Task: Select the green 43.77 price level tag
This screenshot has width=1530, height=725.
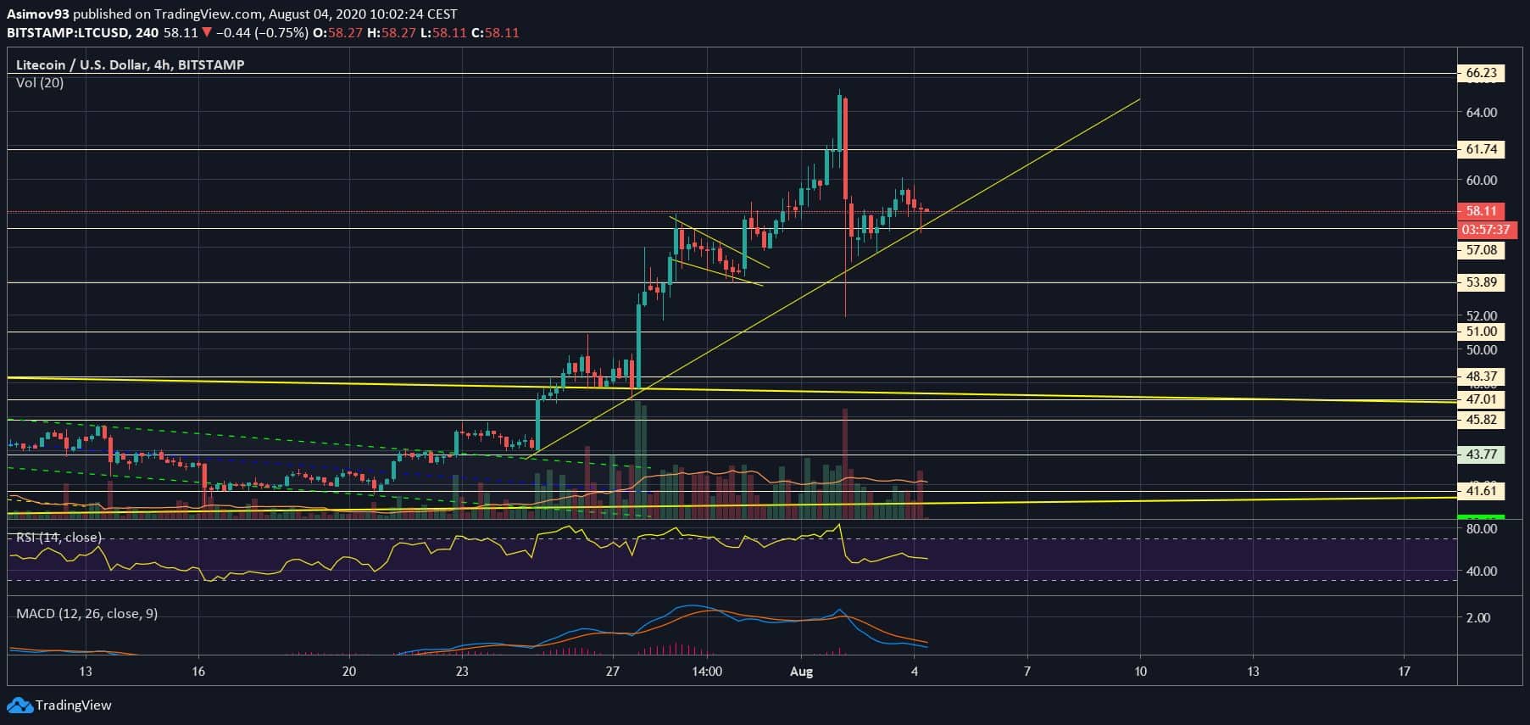Action: (1480, 455)
